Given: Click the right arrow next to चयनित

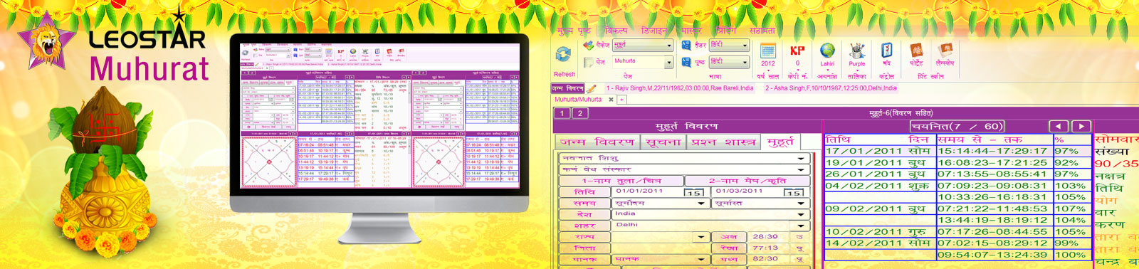Looking at the screenshot, I should click(1081, 126).
